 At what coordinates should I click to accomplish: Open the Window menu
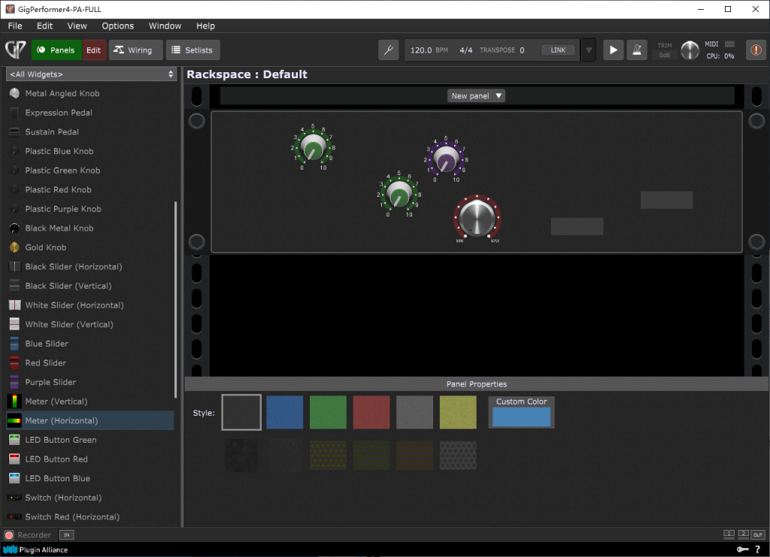tap(165, 26)
